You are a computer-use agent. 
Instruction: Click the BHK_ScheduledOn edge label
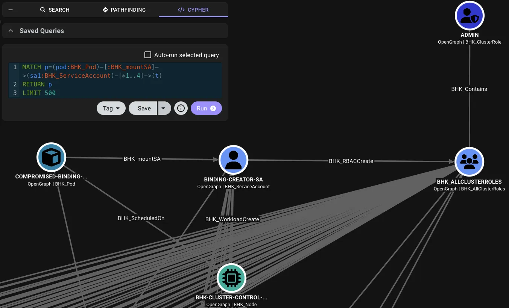141,218
